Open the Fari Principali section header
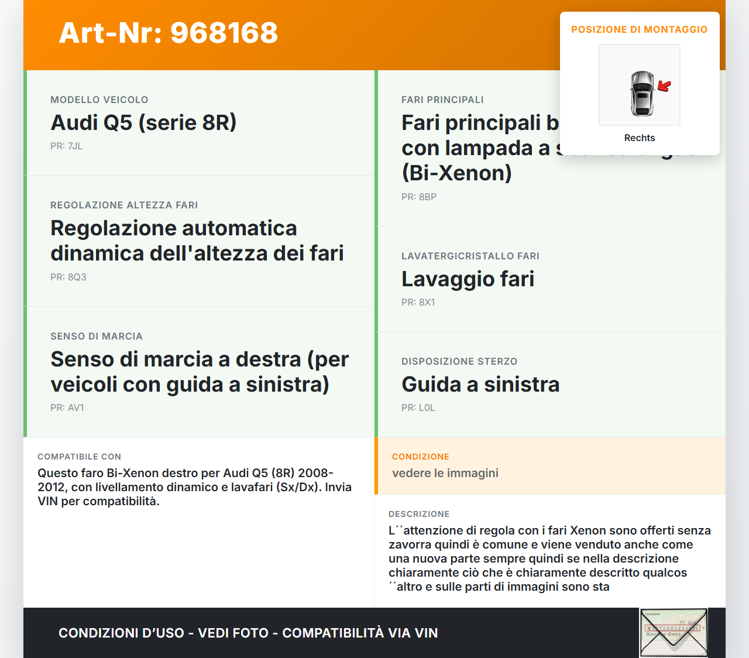 (x=442, y=100)
